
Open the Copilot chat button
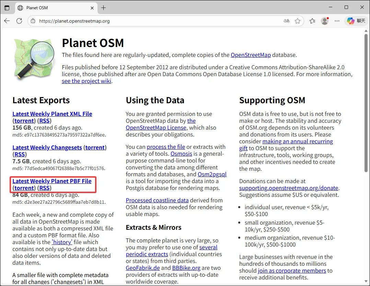click(x=356, y=21)
